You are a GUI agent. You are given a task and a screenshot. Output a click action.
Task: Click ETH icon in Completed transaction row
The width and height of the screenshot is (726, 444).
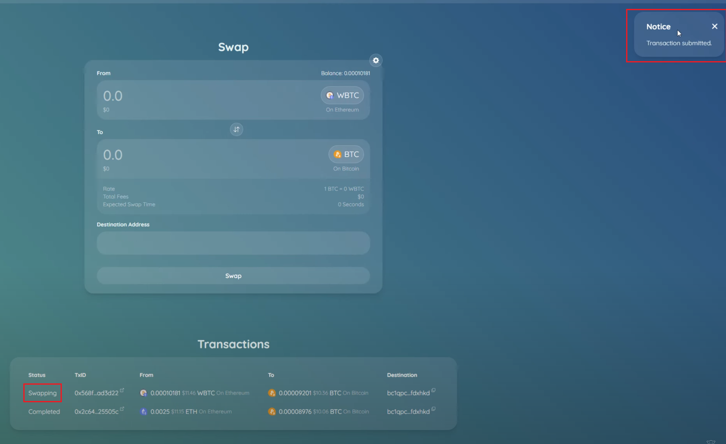[143, 412]
